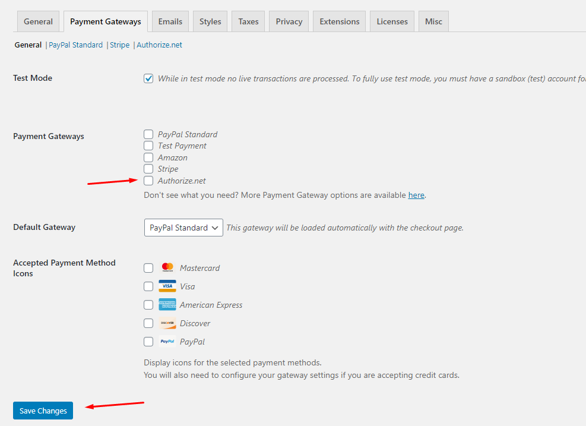Check the Mastercard payment icon checkbox

click(148, 268)
